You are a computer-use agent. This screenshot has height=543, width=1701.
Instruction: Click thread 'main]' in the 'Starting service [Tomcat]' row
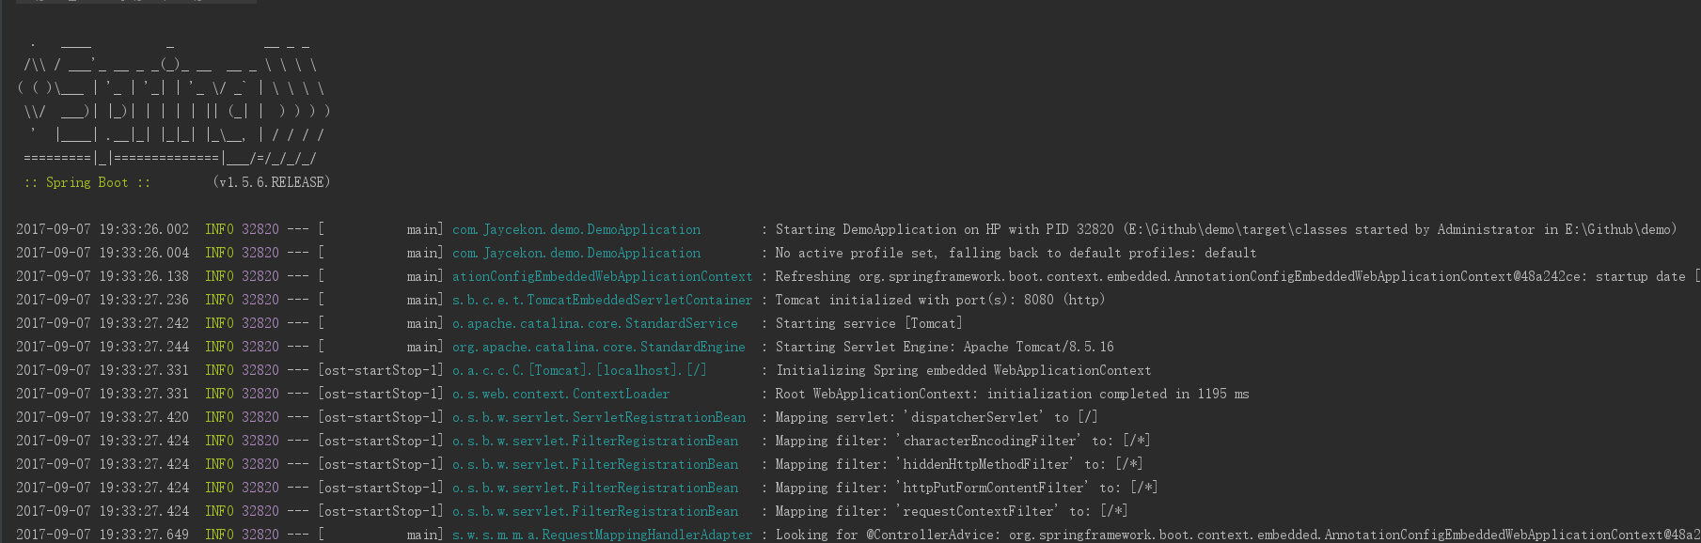[425, 323]
